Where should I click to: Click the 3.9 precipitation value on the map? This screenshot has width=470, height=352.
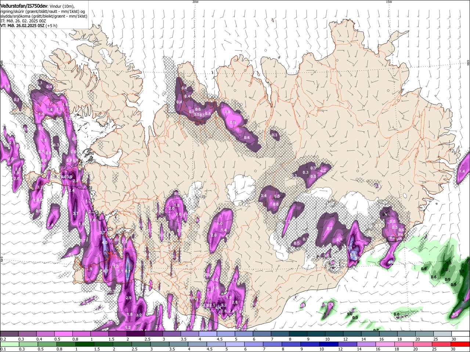(69, 177)
